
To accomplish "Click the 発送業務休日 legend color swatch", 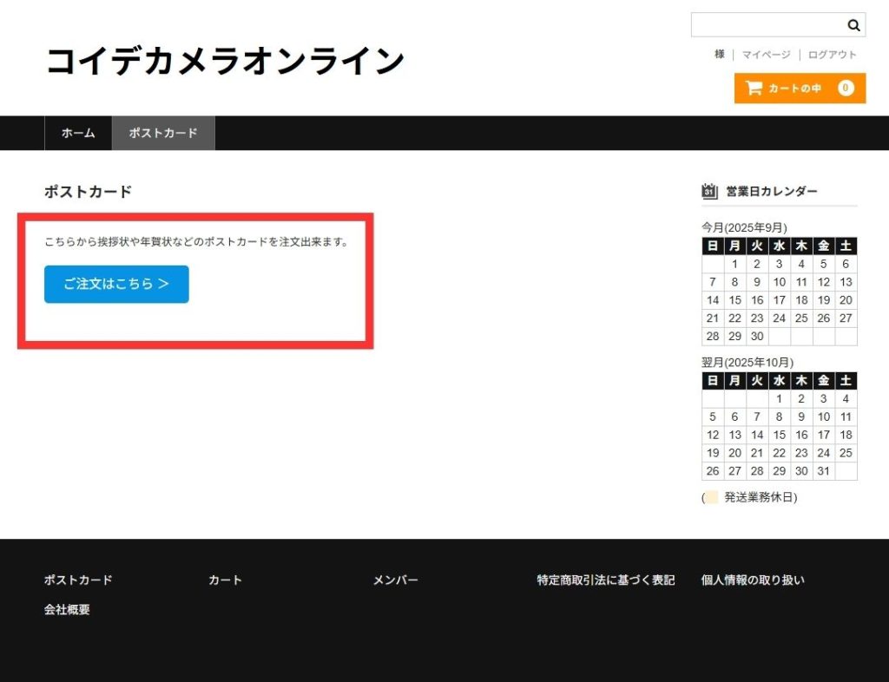I will [711, 498].
